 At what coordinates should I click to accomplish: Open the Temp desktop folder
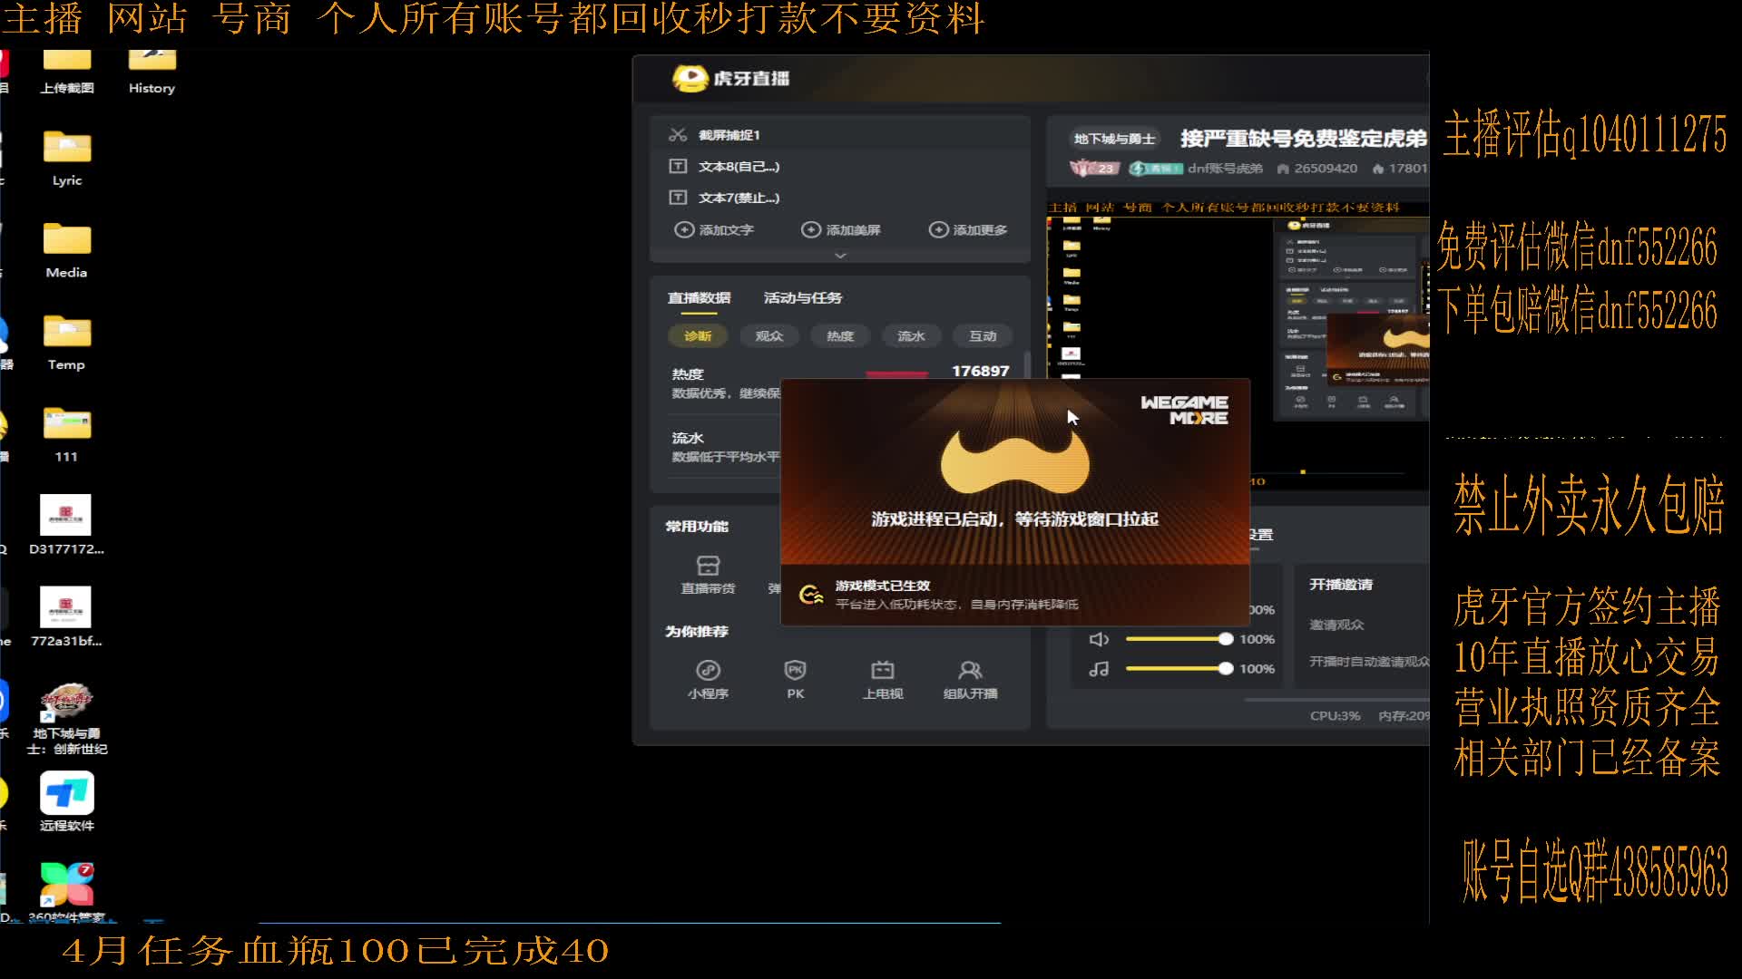click(67, 343)
